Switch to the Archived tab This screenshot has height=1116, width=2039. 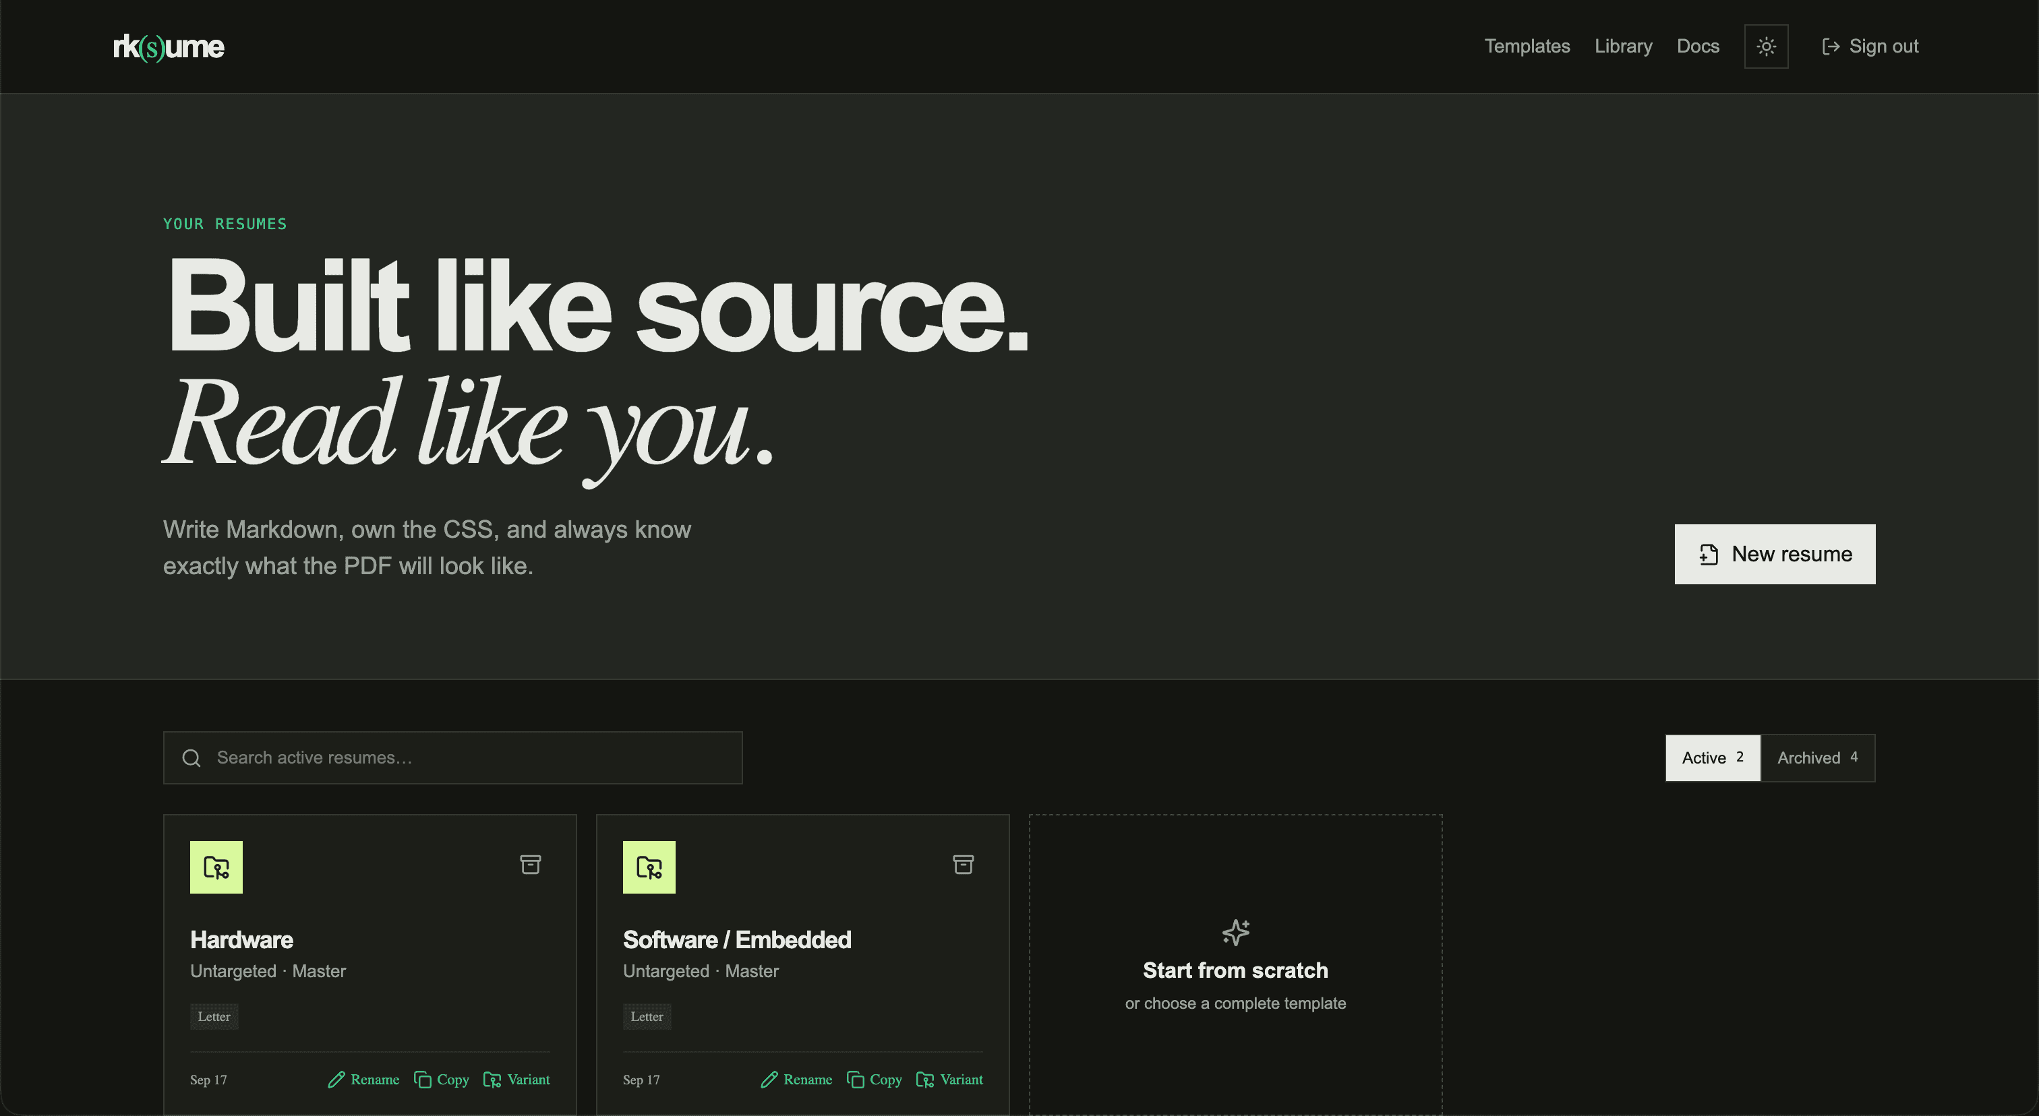1817,757
